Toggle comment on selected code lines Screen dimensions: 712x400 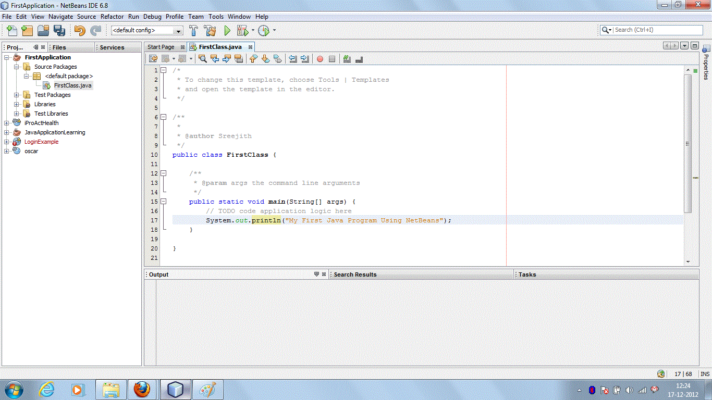346,58
